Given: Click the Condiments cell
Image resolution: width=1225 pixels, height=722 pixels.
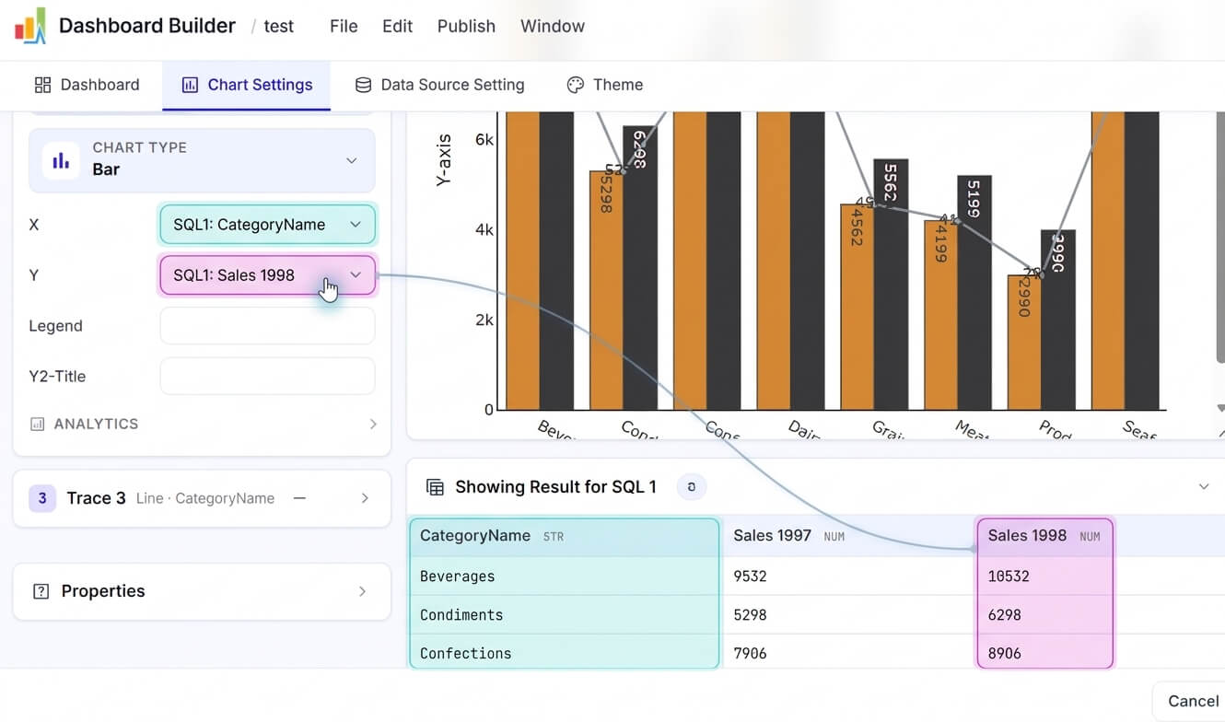Looking at the screenshot, I should point(565,615).
